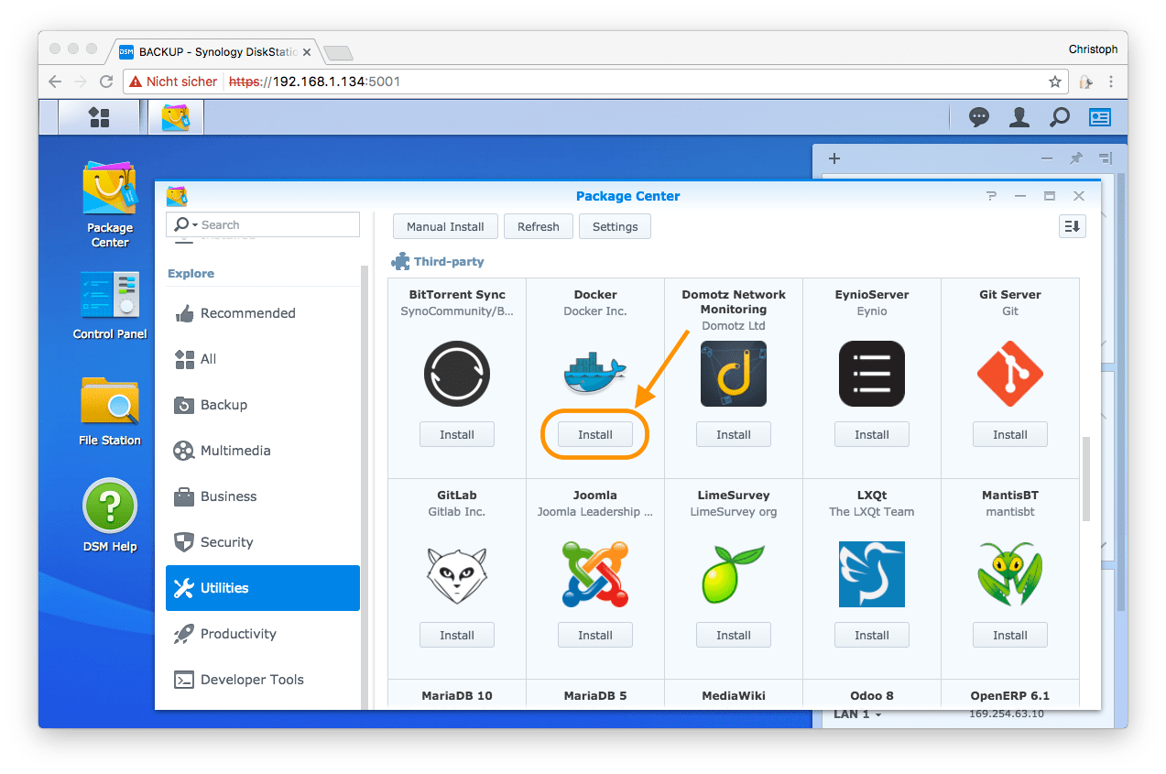This screenshot has height=774, width=1166.
Task: Switch to the Security category
Action: pyautogui.click(x=226, y=542)
